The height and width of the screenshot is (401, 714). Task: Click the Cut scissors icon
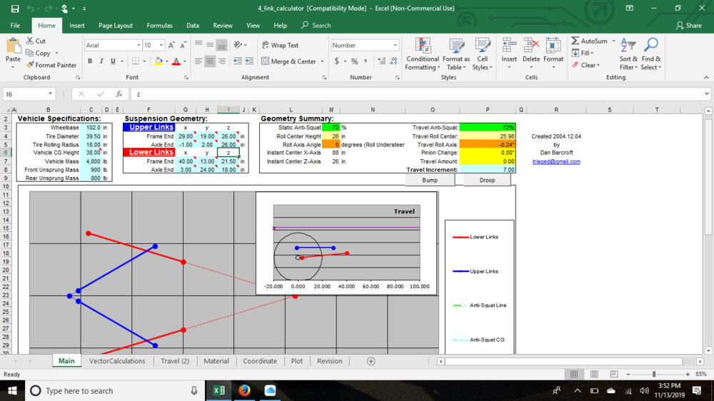pyautogui.click(x=30, y=41)
